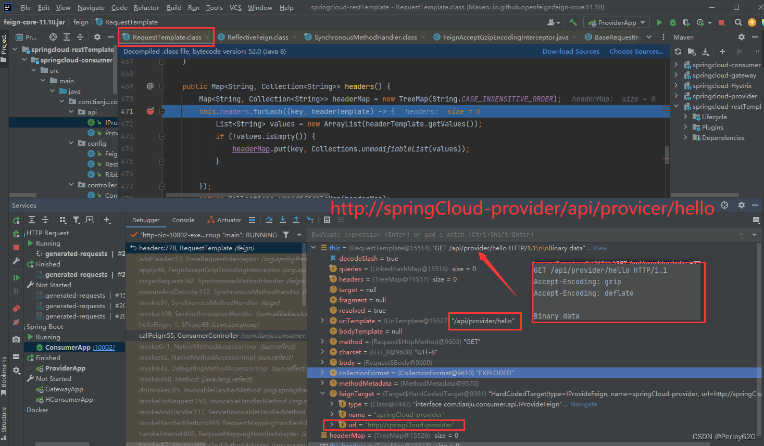Select collectionFormat variable row
The height and width of the screenshot is (446, 764).
pyautogui.click(x=534, y=373)
